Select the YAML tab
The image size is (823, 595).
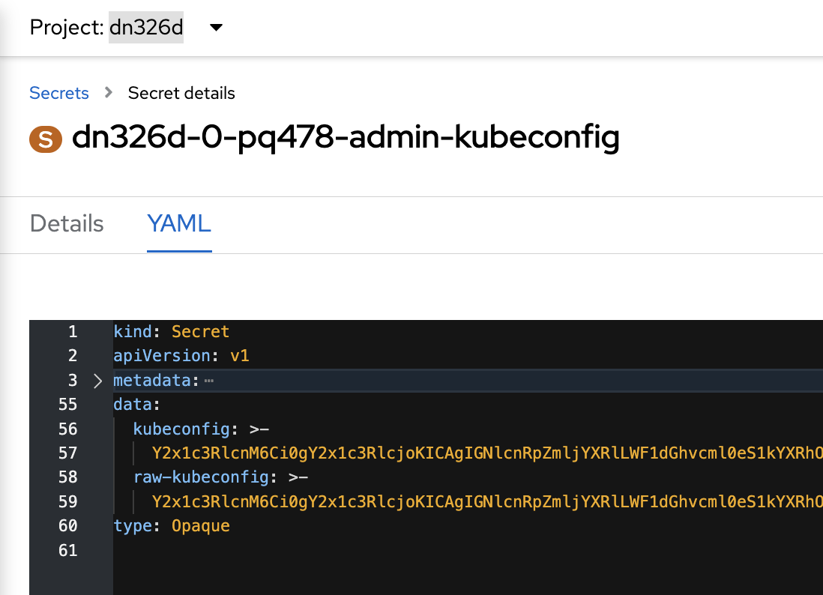coord(179,223)
